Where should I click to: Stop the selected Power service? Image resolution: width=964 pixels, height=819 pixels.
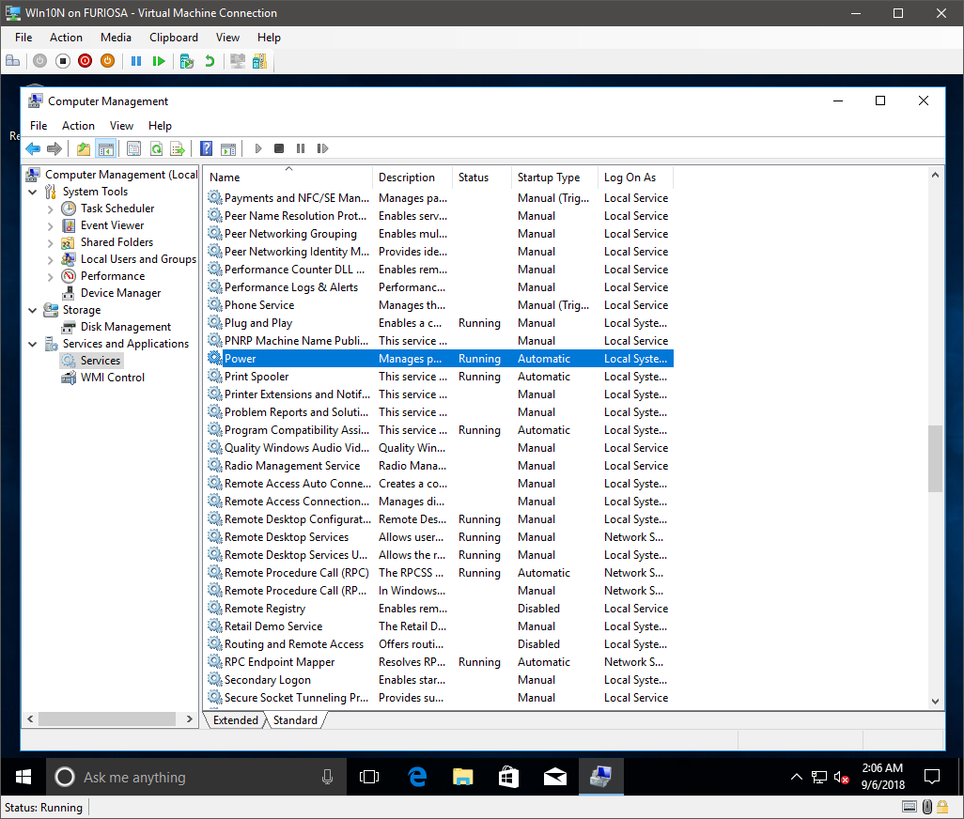point(279,148)
